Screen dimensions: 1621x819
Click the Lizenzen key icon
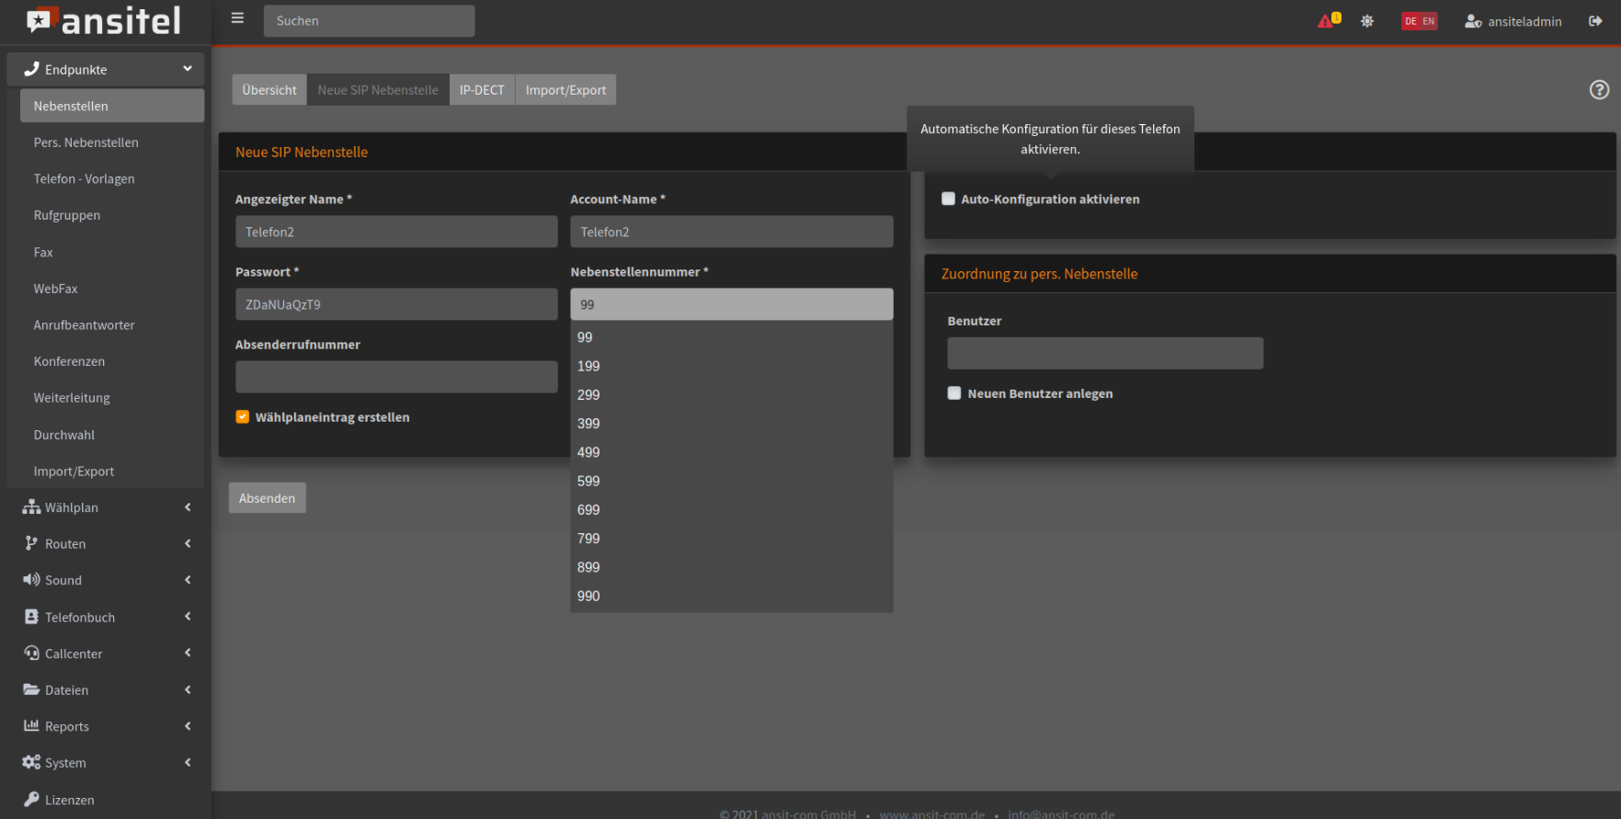pos(31,800)
